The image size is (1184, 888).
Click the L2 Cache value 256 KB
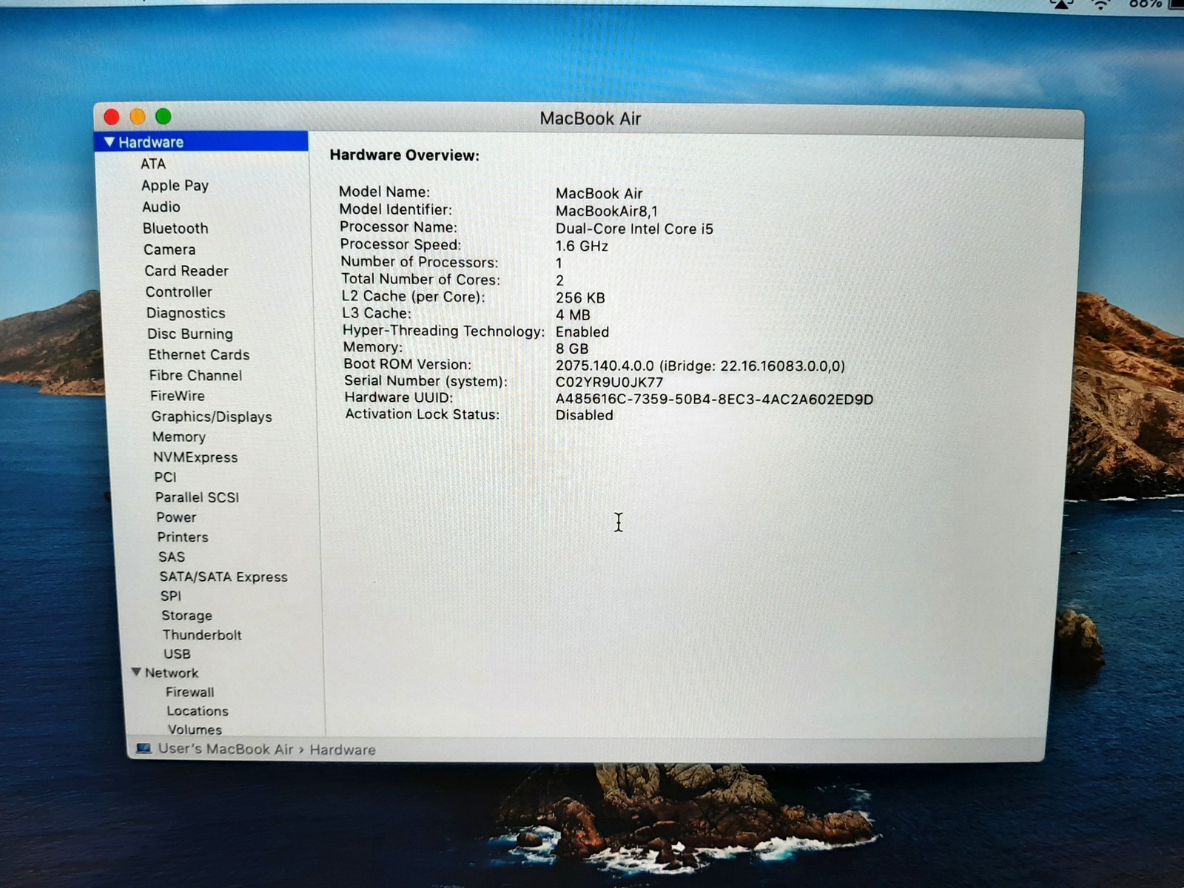point(580,297)
